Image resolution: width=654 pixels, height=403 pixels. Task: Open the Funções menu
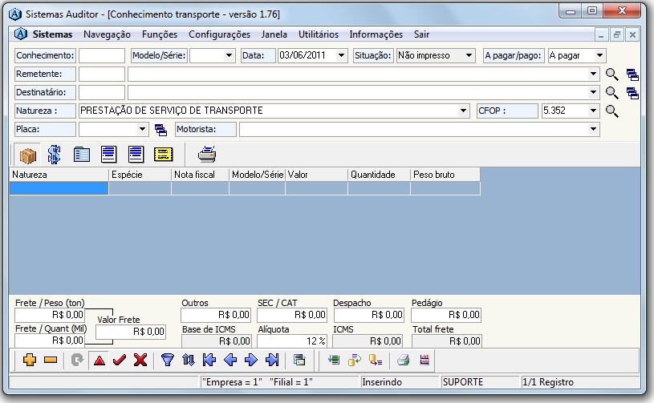pos(160,34)
